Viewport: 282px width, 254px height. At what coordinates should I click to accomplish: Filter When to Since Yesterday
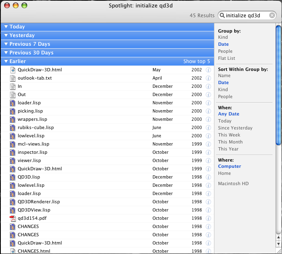(x=235, y=128)
